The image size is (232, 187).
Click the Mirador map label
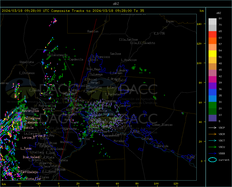(x=119, y=141)
